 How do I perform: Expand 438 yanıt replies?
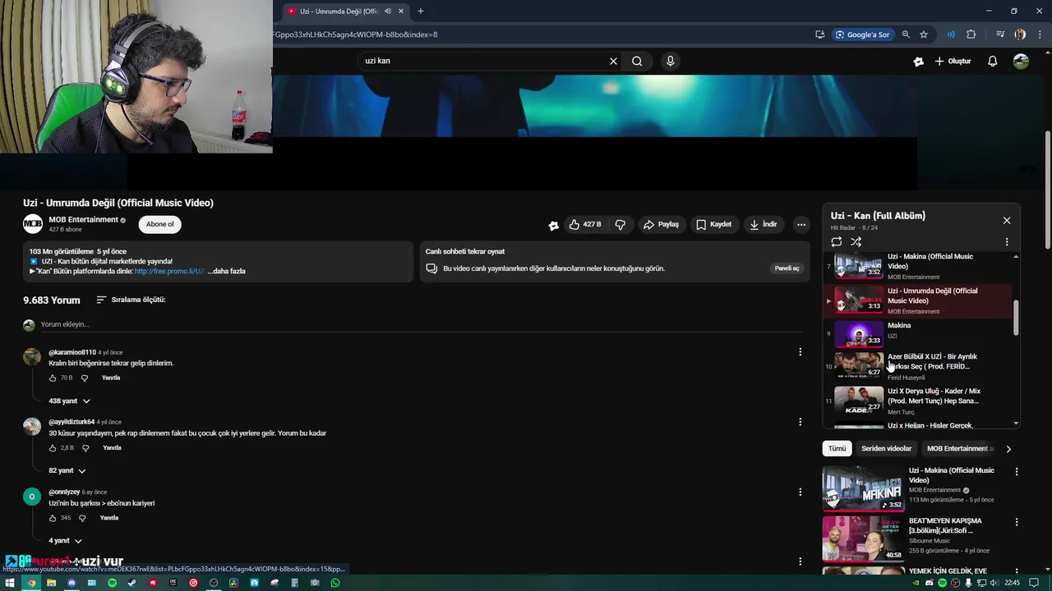pos(70,401)
